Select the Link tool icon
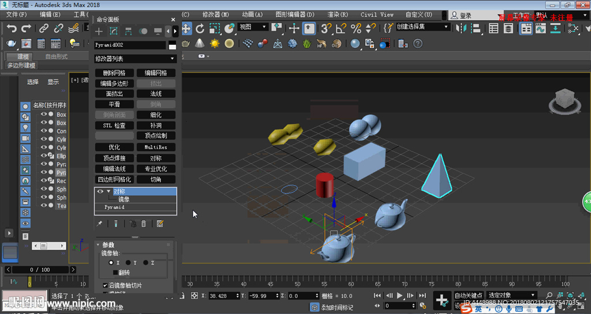The image size is (591, 314). [x=44, y=29]
